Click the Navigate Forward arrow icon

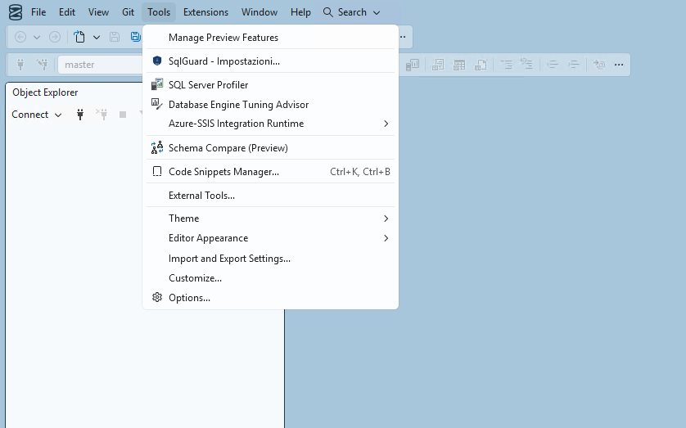(55, 37)
